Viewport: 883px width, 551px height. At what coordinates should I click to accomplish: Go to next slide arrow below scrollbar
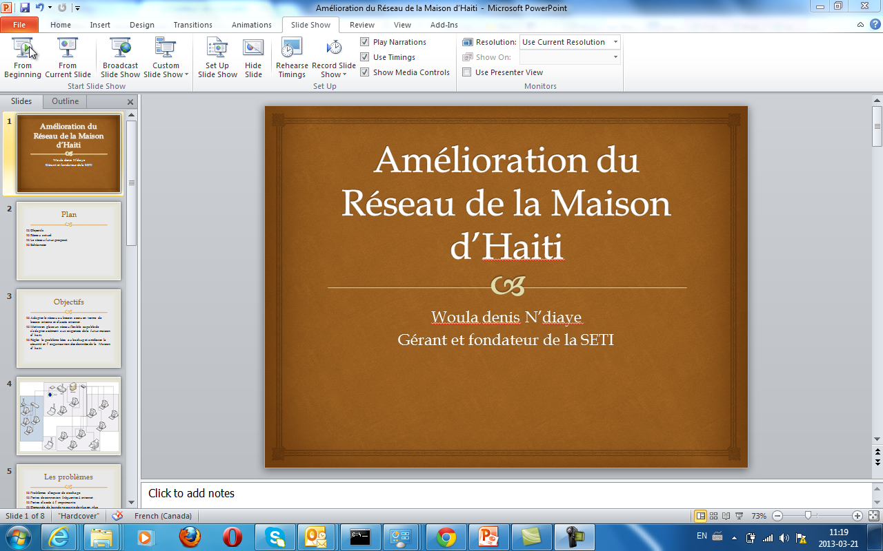click(877, 464)
